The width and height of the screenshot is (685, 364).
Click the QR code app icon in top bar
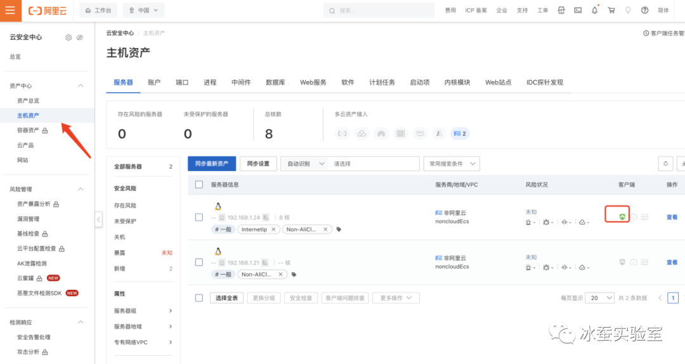pyautogui.click(x=561, y=11)
